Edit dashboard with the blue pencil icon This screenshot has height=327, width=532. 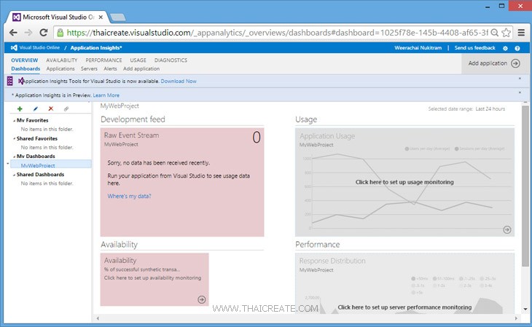pos(35,109)
